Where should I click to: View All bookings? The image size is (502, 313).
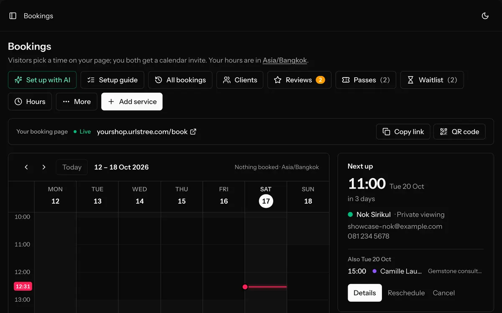point(180,80)
